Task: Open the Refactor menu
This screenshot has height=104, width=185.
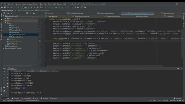Action: 36,4
